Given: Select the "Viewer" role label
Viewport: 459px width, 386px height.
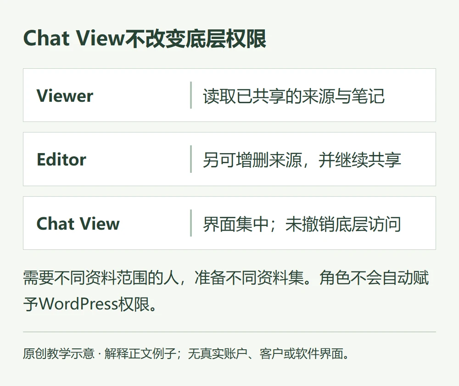Looking at the screenshot, I should [65, 96].
